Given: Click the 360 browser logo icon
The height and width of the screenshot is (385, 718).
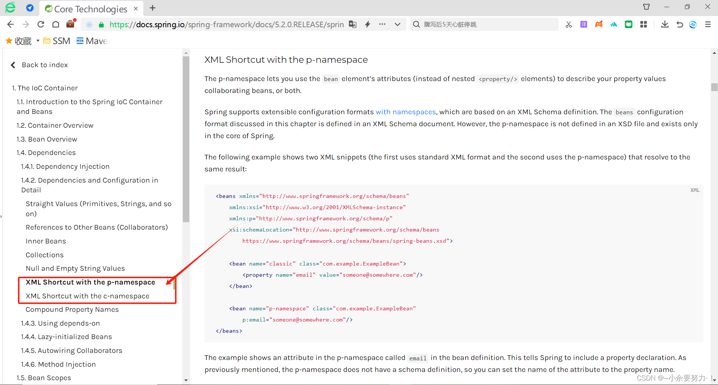Looking at the screenshot, I should [10, 8].
